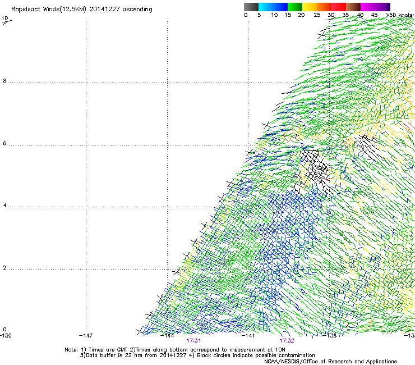Click the '>50 knots' legend label

click(399, 15)
